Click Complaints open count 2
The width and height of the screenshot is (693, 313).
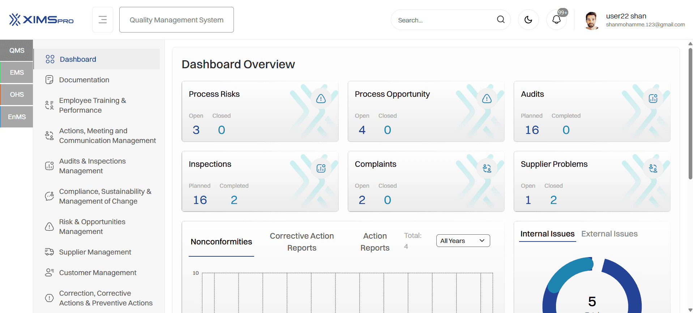(x=362, y=200)
